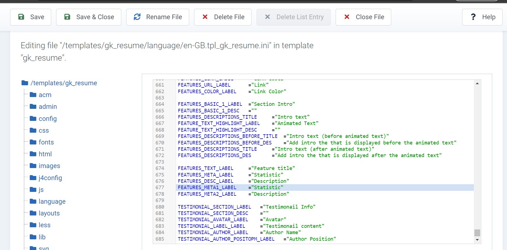Screen dimensions: 507x250
Task: Open the layouts folder
Action: coord(49,213)
